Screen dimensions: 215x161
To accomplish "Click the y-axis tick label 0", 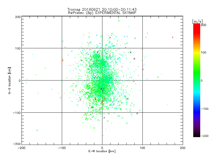I will click(20, 80).
